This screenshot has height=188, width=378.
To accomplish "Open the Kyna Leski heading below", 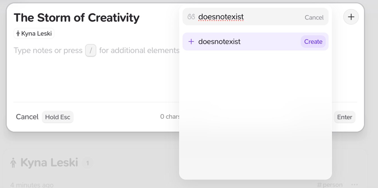I will click(49, 162).
